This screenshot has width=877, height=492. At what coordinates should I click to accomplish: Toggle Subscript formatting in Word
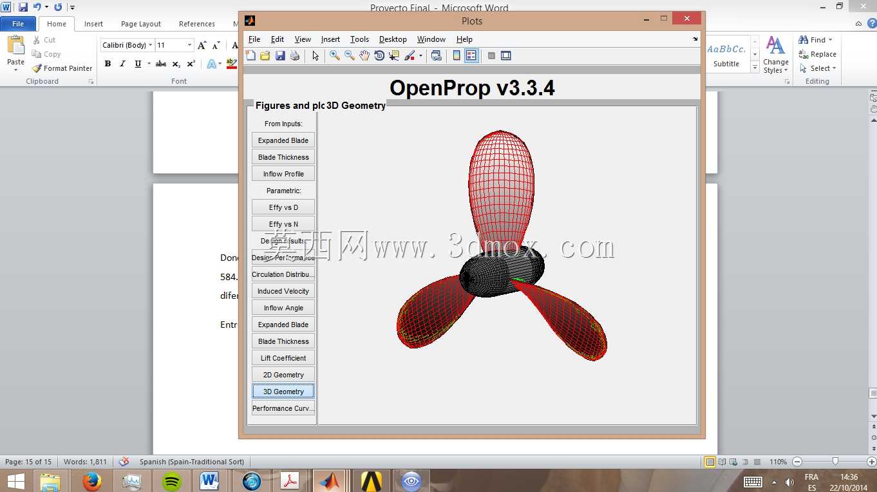(x=176, y=64)
